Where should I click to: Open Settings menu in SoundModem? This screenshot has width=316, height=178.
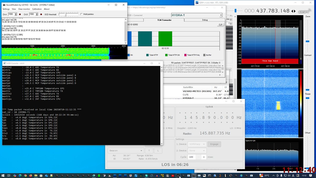coord(6,9)
